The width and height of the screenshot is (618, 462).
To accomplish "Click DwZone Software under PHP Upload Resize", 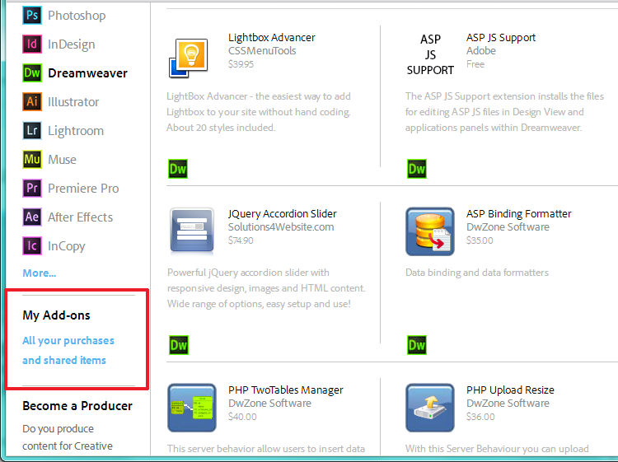I will pos(508,404).
